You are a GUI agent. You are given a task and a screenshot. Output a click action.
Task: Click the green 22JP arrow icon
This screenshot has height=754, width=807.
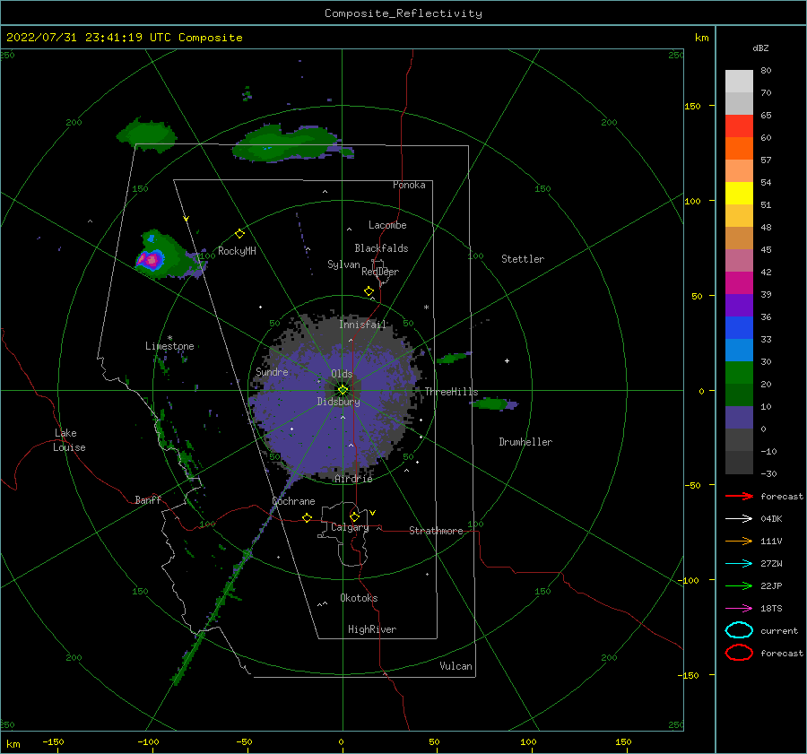[739, 585]
